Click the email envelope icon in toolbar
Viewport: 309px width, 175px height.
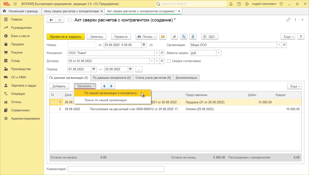click(163, 37)
